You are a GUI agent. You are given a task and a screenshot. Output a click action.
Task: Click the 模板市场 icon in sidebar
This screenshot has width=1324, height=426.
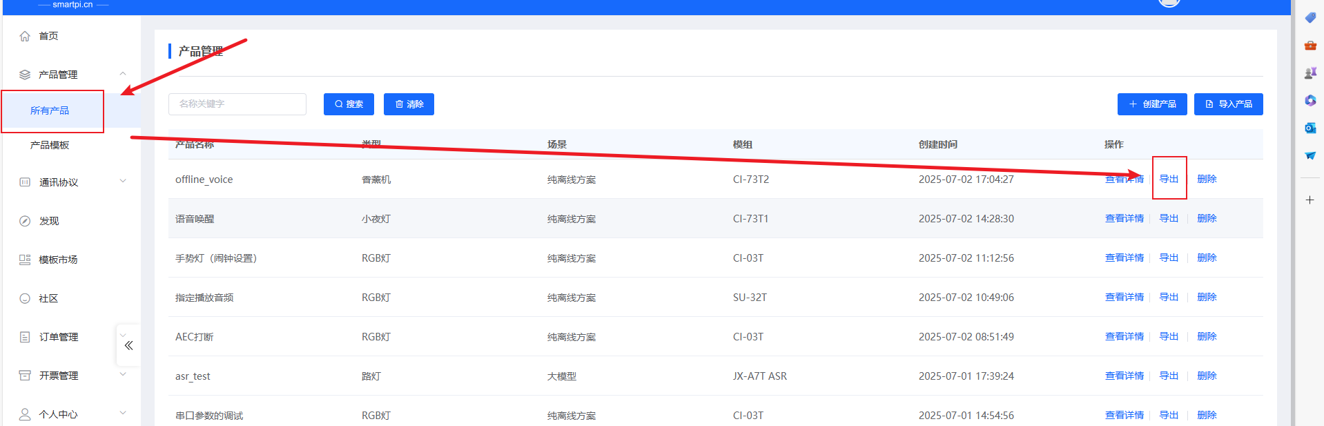[25, 260]
